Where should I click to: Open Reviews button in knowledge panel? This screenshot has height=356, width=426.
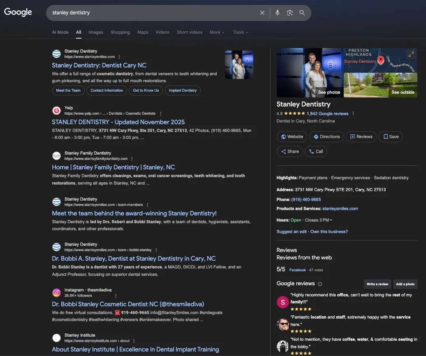[361, 136]
